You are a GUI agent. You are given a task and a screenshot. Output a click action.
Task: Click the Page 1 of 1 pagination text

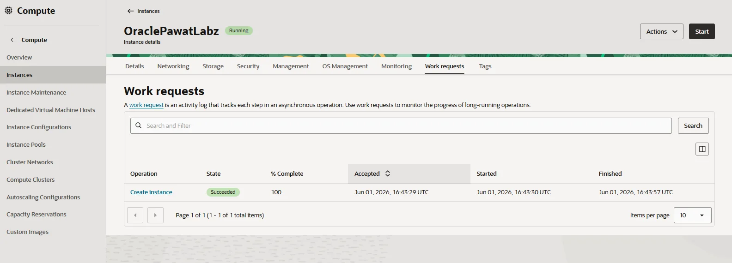[220, 215]
